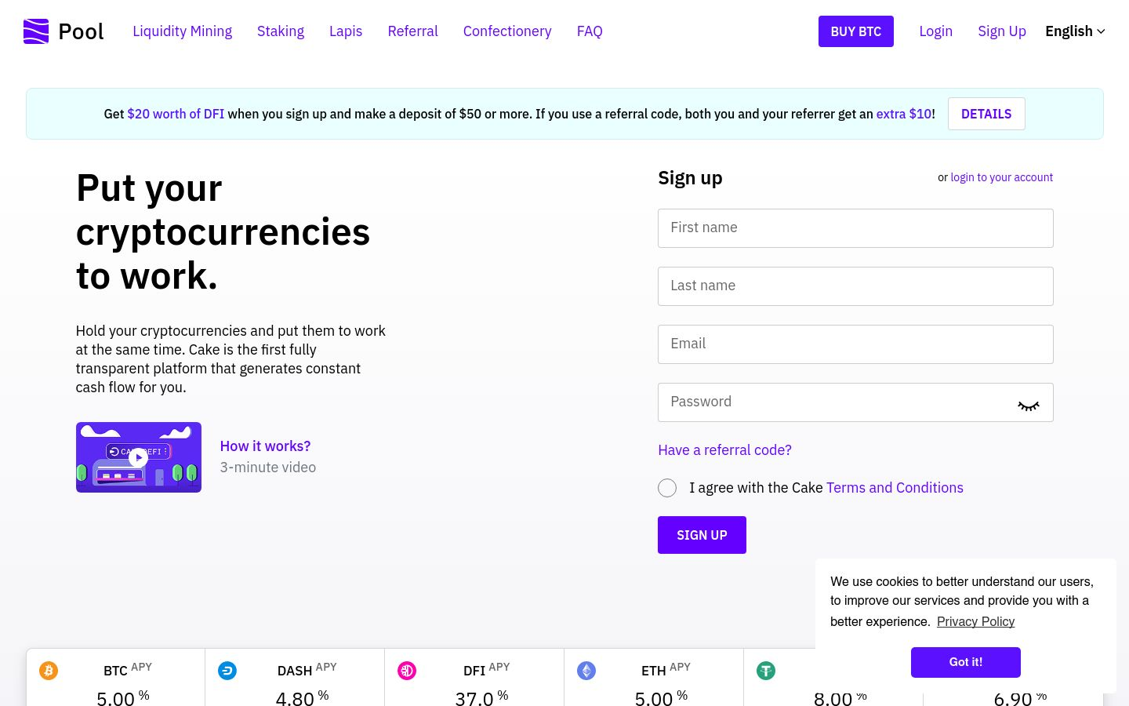Click the Pool logo icon
The image size is (1129, 706).
click(36, 31)
